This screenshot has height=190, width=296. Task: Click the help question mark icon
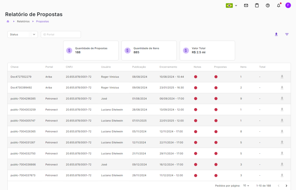point(268,5)
